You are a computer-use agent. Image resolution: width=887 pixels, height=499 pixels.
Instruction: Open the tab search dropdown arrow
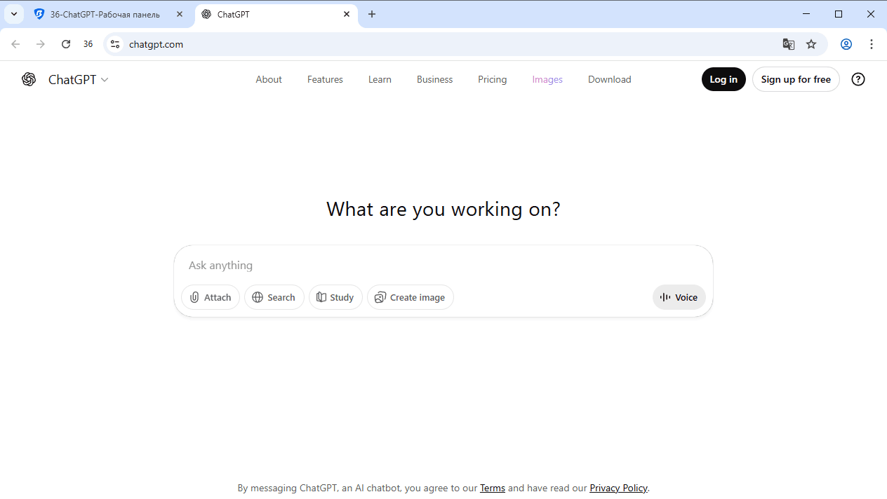point(13,14)
